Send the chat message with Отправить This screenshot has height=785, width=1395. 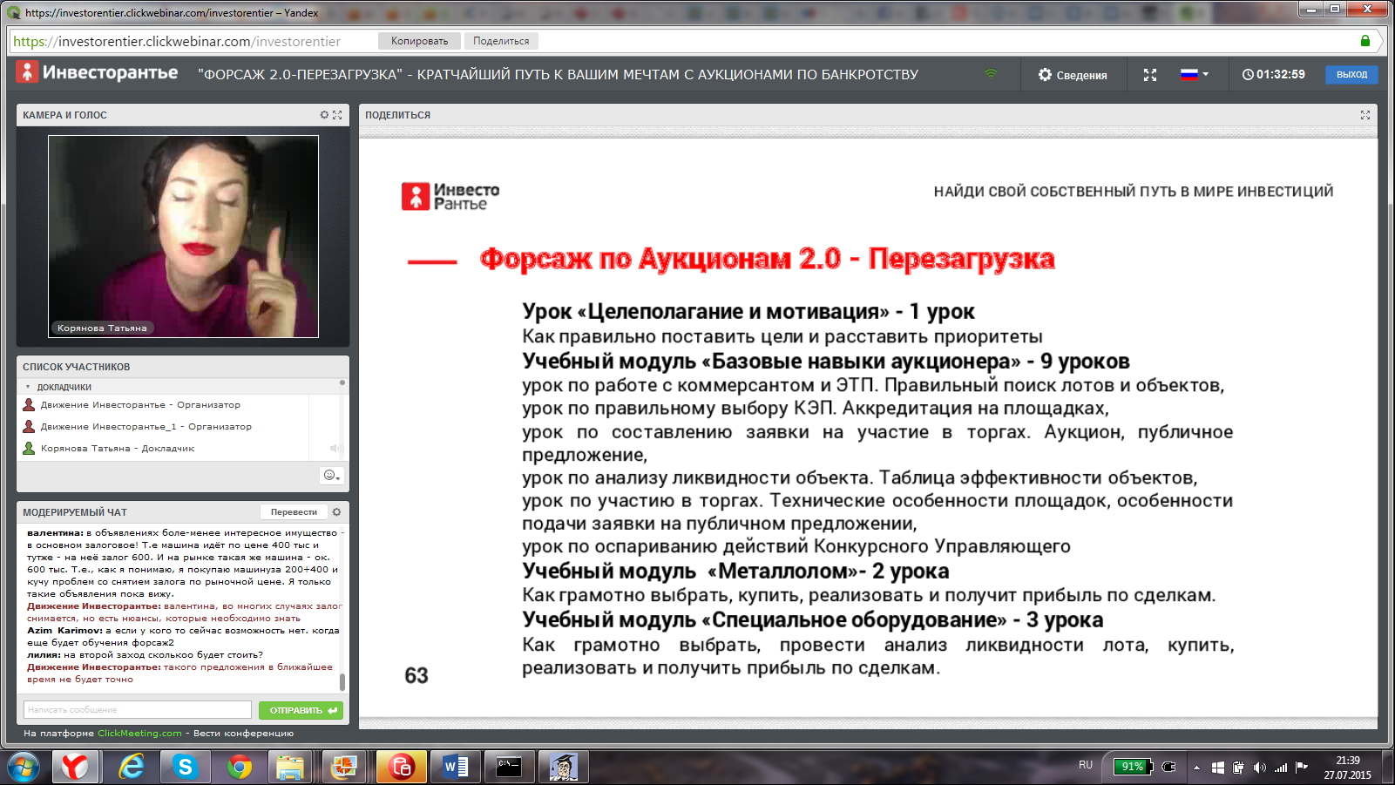tap(301, 710)
